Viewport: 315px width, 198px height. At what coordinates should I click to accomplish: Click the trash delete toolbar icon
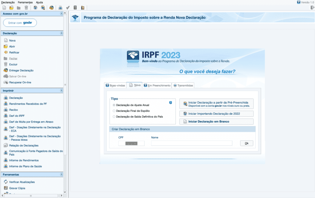(x=26, y=8)
